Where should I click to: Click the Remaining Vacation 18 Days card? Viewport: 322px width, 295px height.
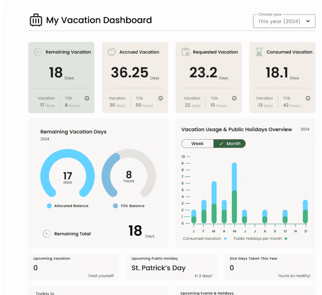(x=61, y=78)
